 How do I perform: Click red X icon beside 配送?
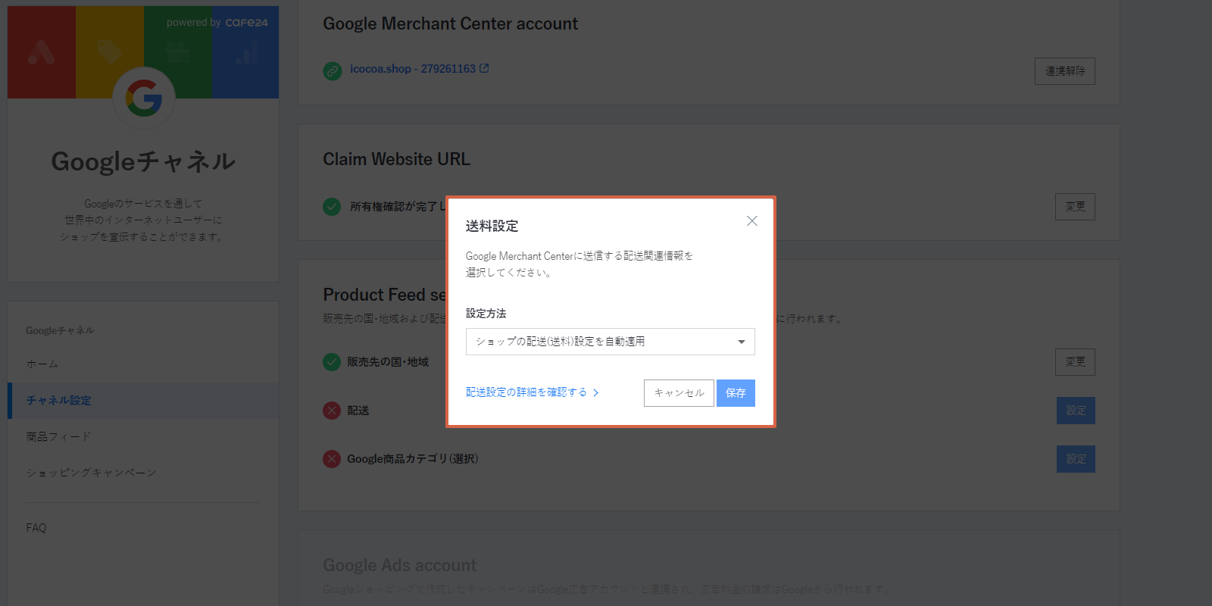[332, 411]
